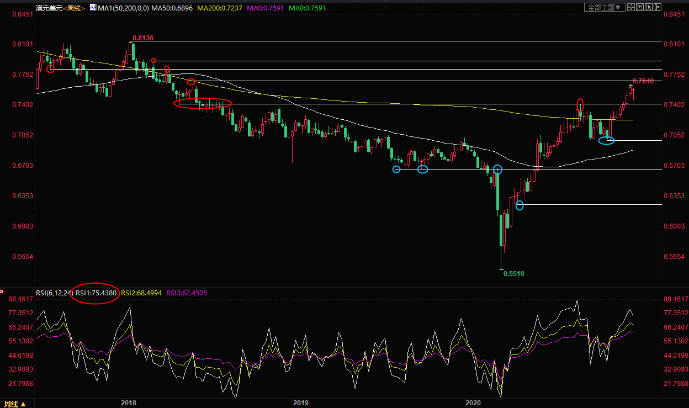Click the 2020 label on time axis
Image resolution: width=689 pixels, height=408 pixels.
(474, 404)
